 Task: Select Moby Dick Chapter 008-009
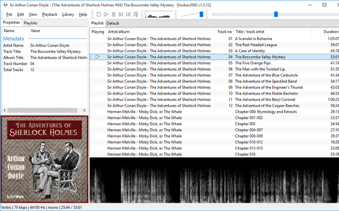pos(215,136)
